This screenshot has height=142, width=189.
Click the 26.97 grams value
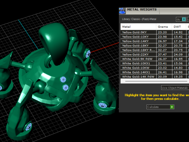click(x=162, y=41)
